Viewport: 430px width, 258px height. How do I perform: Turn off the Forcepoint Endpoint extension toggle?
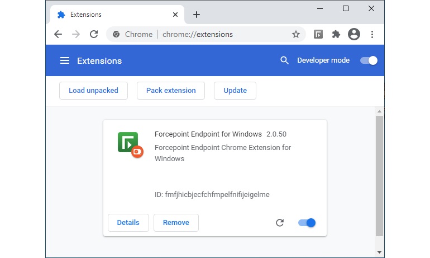click(307, 223)
